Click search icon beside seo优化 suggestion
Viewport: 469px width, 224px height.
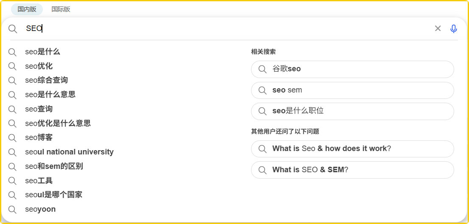click(12, 66)
